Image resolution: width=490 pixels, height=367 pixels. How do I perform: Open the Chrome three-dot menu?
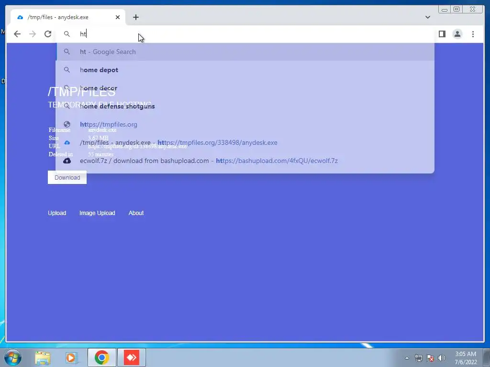point(473,34)
